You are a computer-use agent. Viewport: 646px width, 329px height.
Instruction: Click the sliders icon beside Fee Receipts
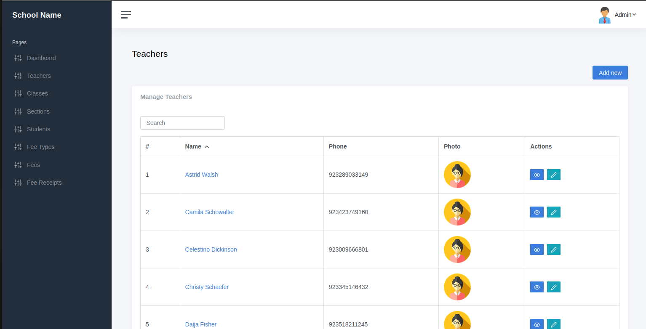[18, 183]
